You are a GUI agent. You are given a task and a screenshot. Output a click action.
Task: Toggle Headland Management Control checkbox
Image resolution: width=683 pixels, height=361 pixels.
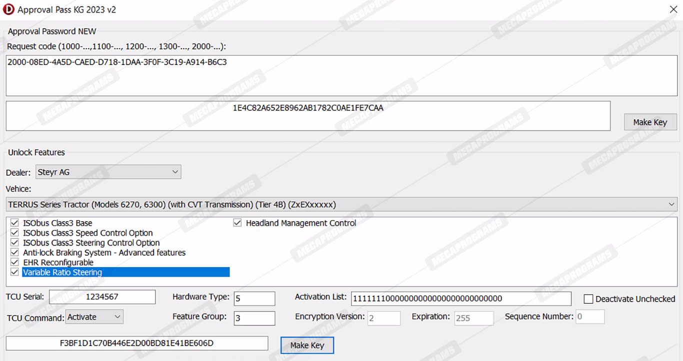pyautogui.click(x=237, y=223)
